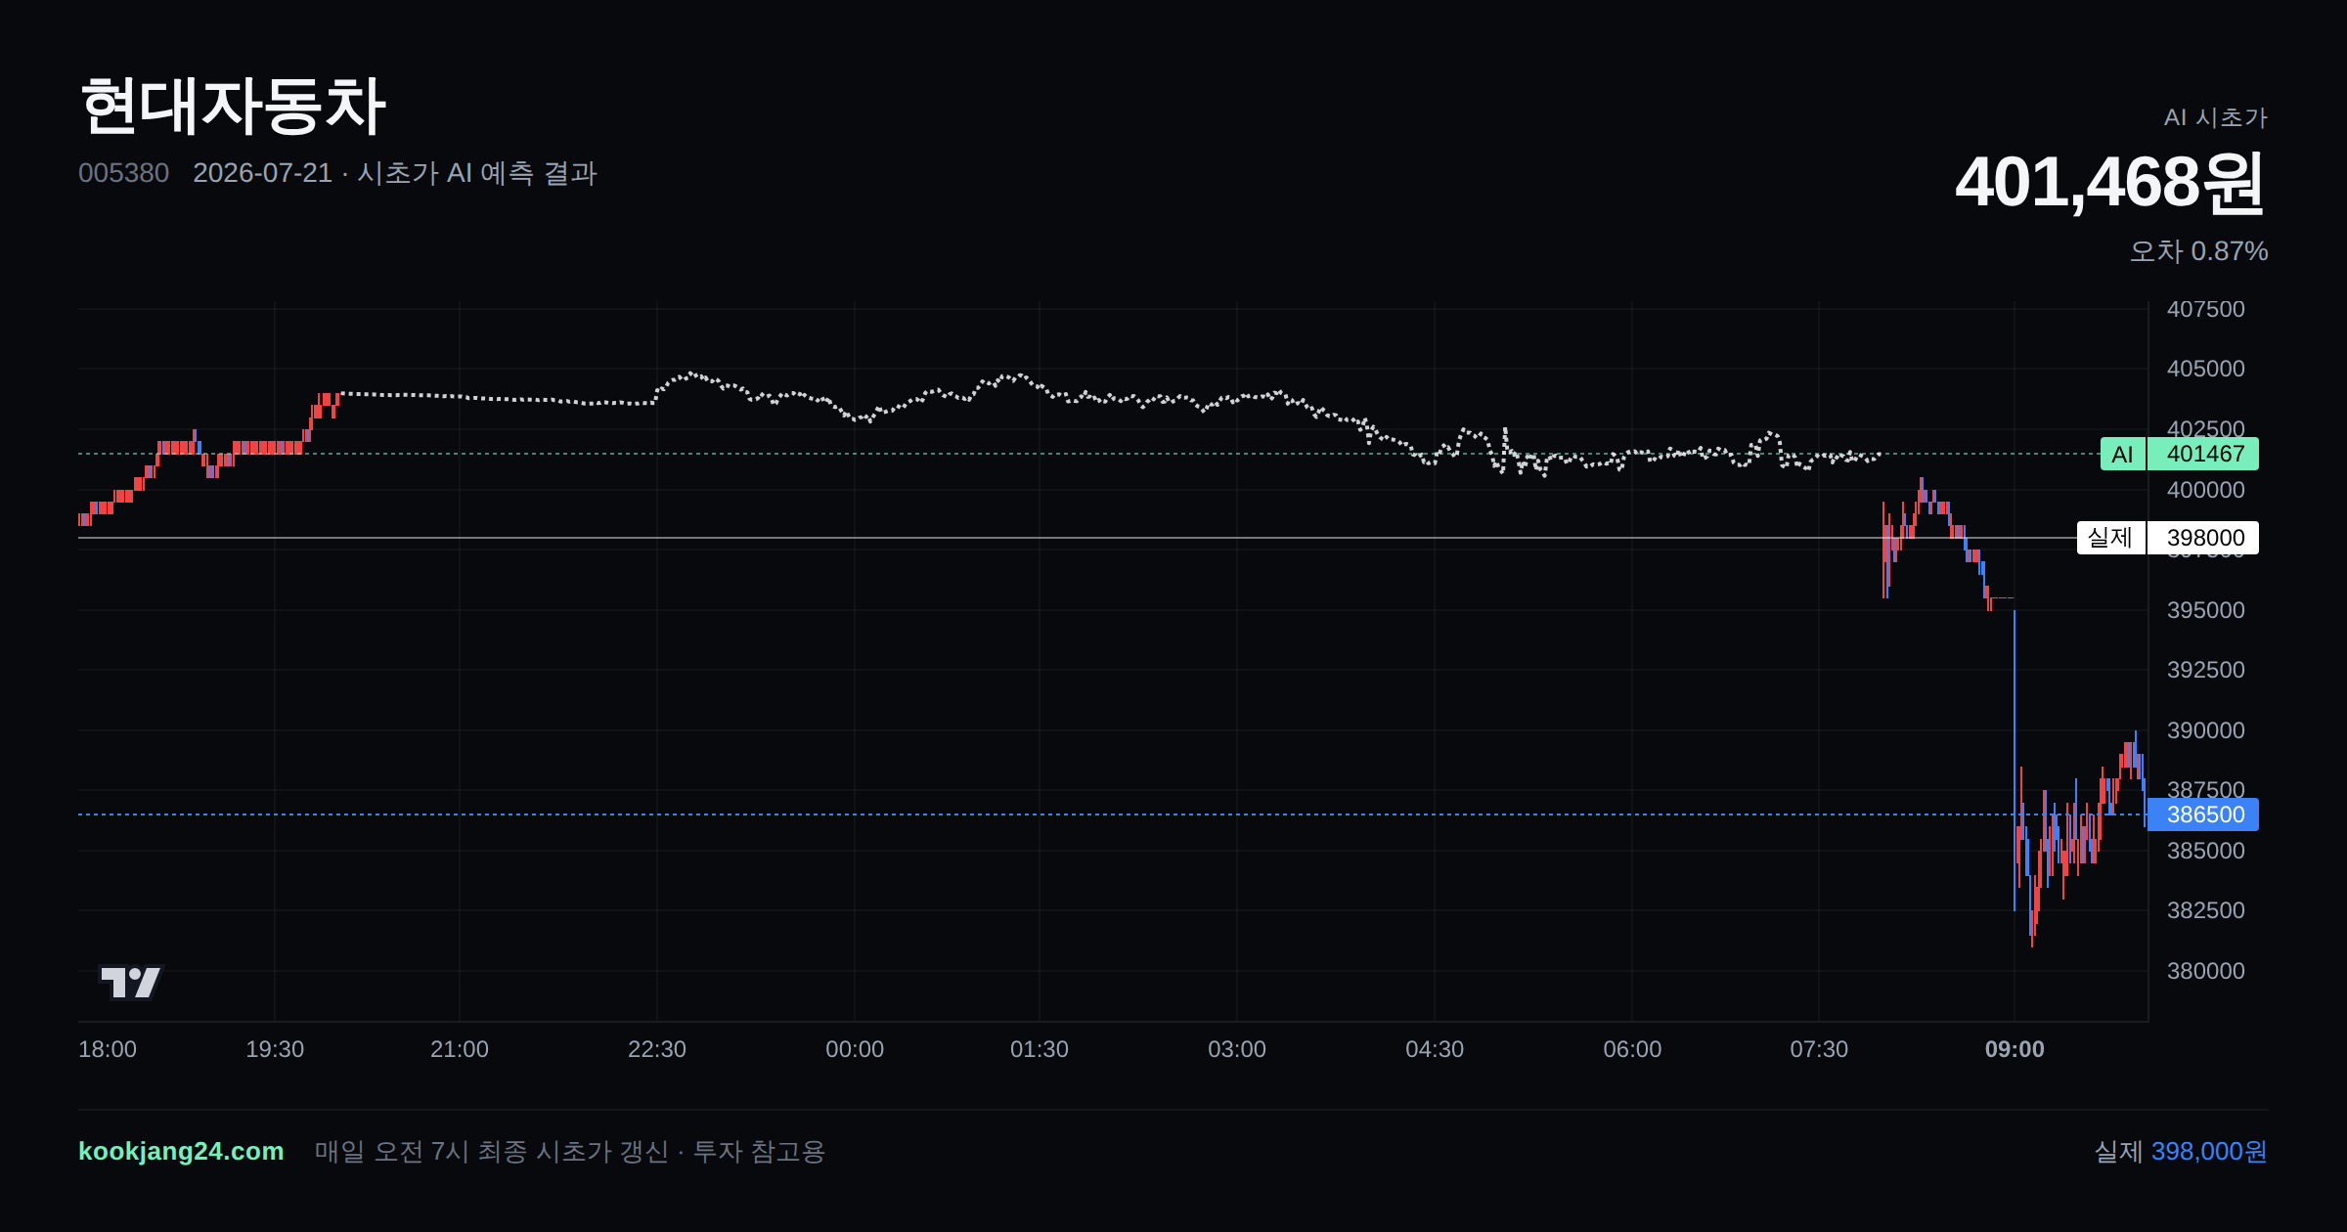Click the 407500 price axis label

point(2206,309)
